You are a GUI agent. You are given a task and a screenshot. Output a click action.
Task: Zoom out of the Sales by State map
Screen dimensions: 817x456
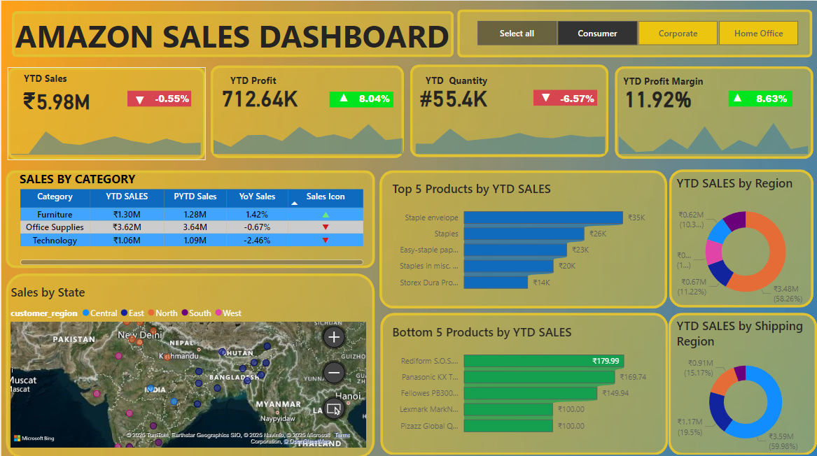point(334,373)
